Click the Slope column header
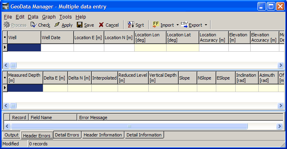The width and height of the screenshot is (287, 149). [188, 78]
